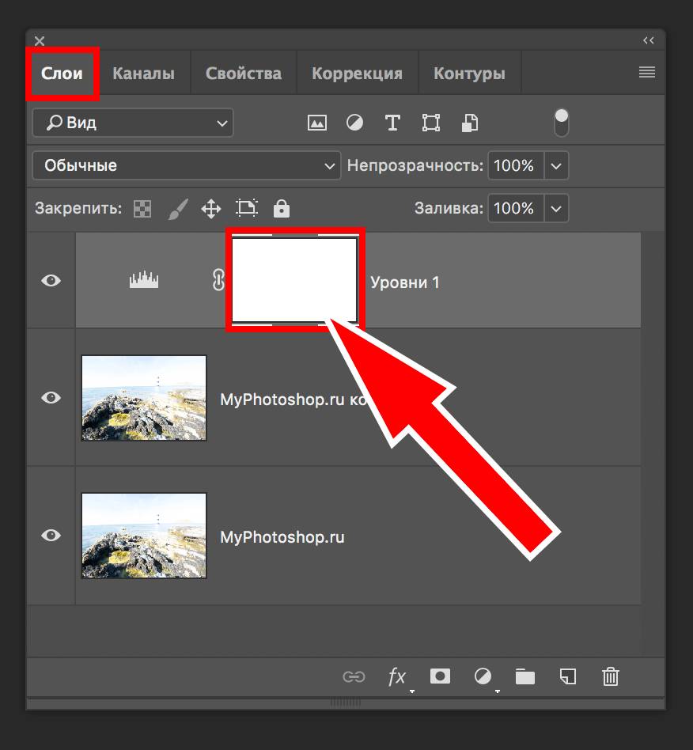The width and height of the screenshot is (693, 750).
Task: Filter layers by adjustment layer icon
Action: [355, 123]
